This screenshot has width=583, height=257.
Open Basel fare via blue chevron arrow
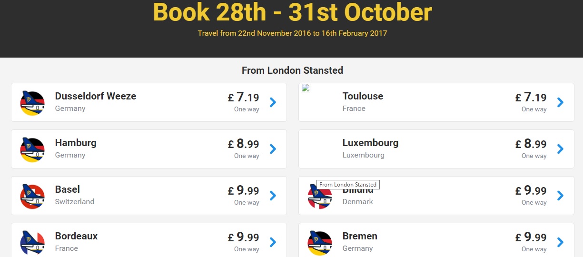[x=273, y=196]
